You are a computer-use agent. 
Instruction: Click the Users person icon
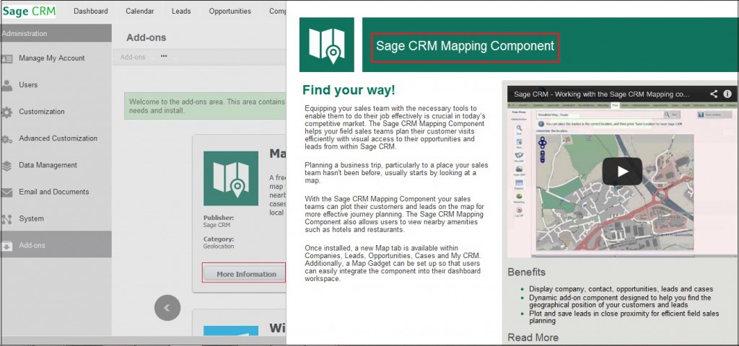6,85
